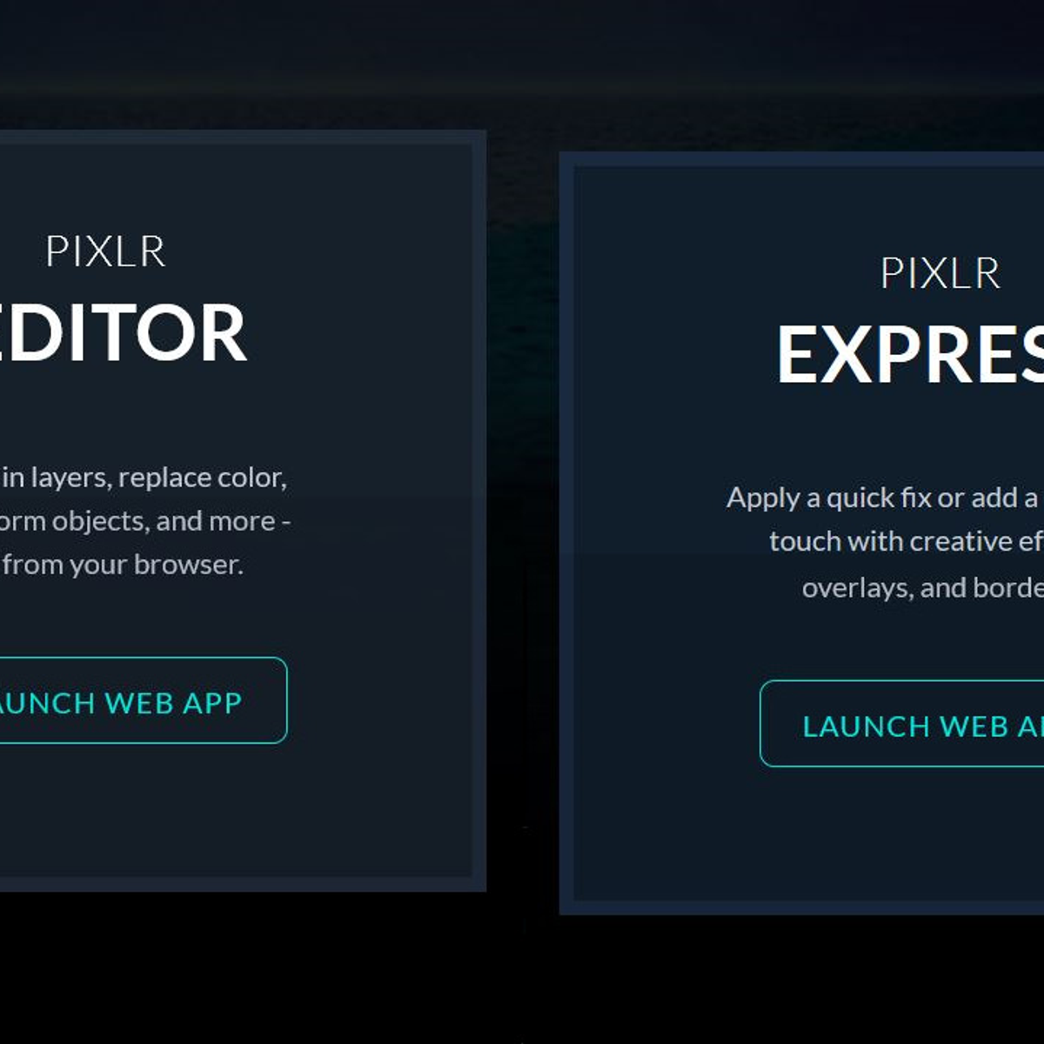Click the 'from your browser.' text line
The image size is (1044, 1044).
point(123,565)
